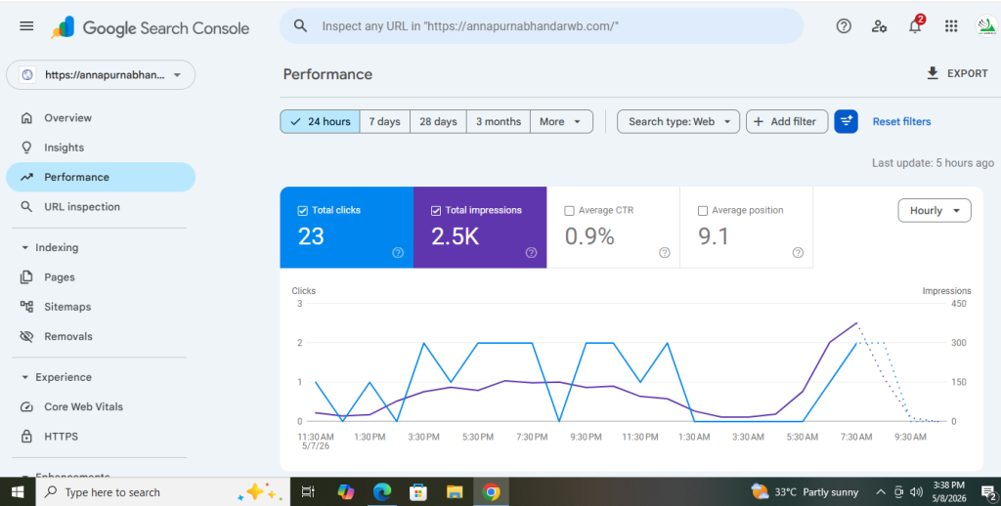Open weather widget showing 33°C Partly sunny
This screenshot has height=506, width=1001.
click(x=805, y=492)
